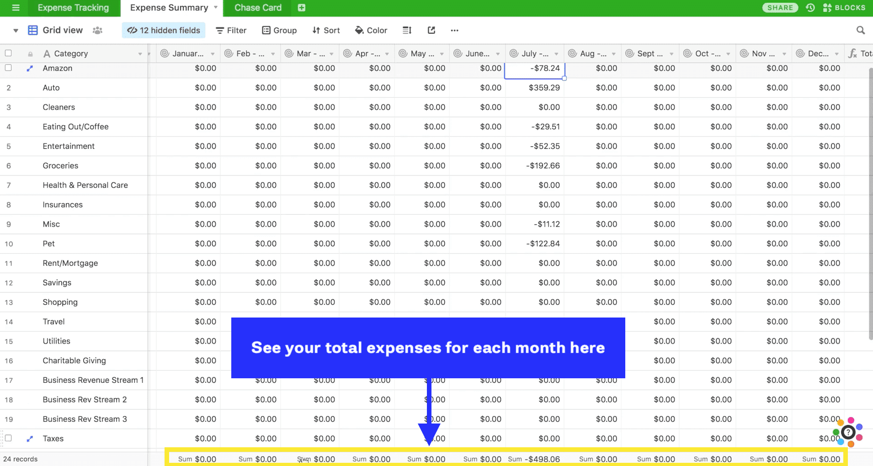873x466 pixels.
Task: Click the Dec Sum $0.00 summary
Action: [x=821, y=459]
